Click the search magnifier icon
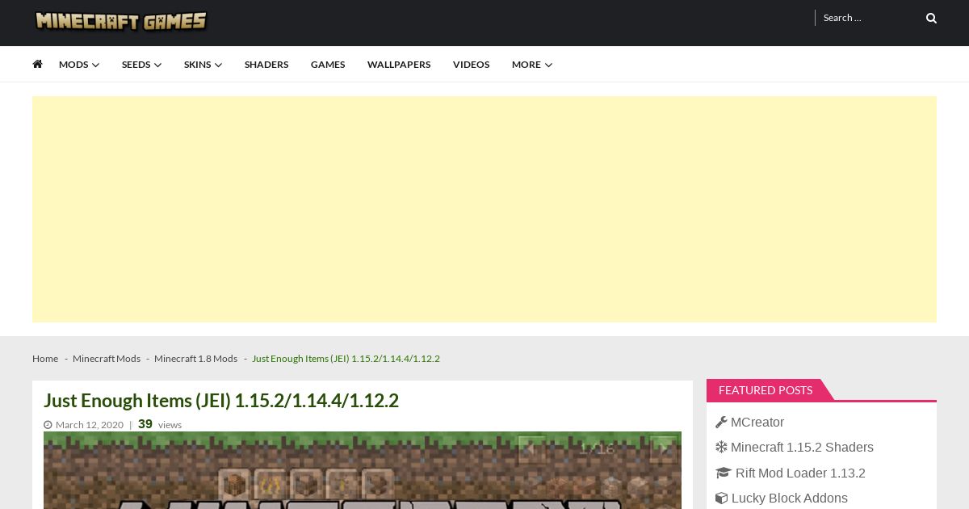This screenshot has width=969, height=509. point(931,18)
